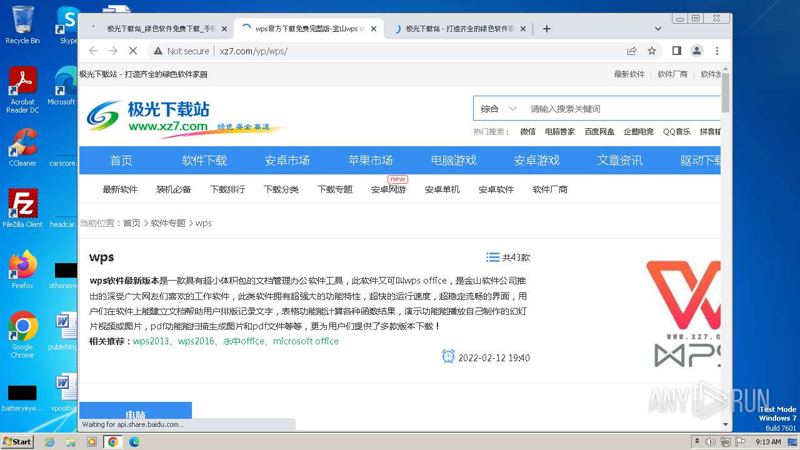Open Google Chrome desktop shortcut

pos(22,334)
